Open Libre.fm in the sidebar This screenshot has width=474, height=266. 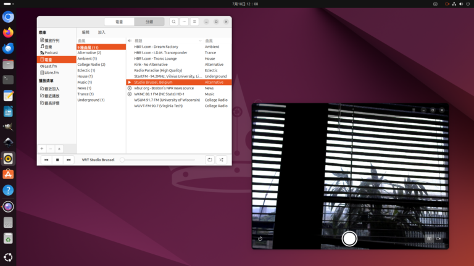(x=57, y=73)
